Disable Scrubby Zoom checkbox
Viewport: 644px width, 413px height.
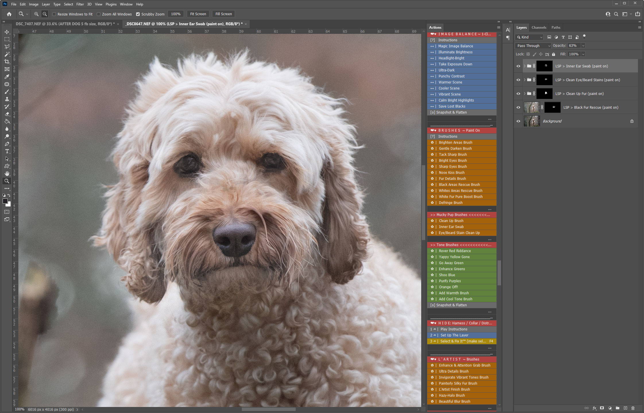pos(138,14)
